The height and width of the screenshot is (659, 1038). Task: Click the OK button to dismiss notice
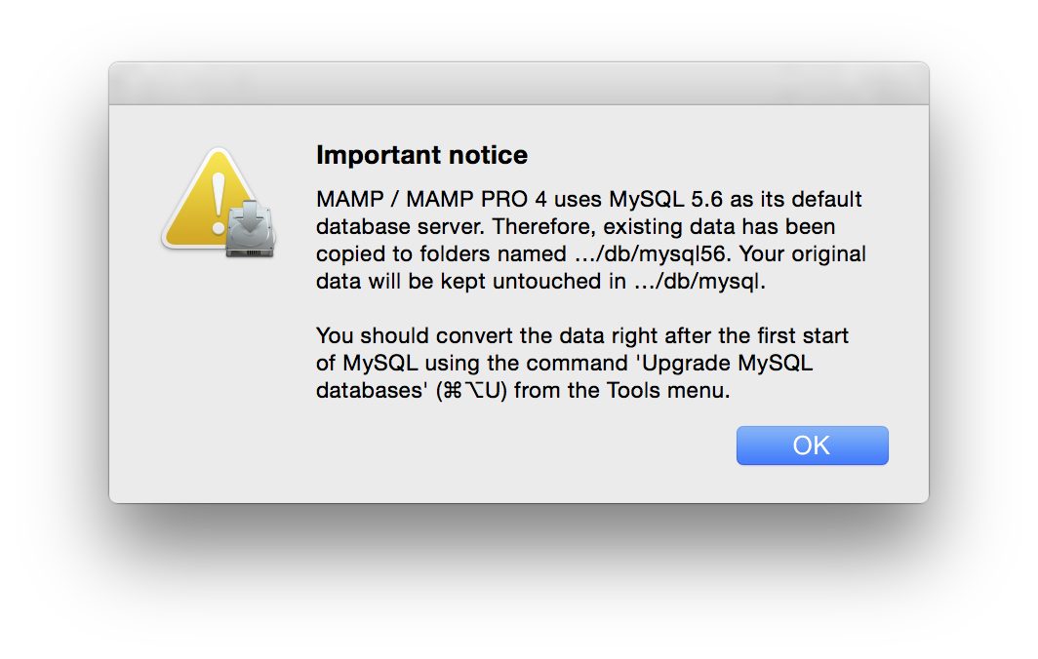click(813, 446)
